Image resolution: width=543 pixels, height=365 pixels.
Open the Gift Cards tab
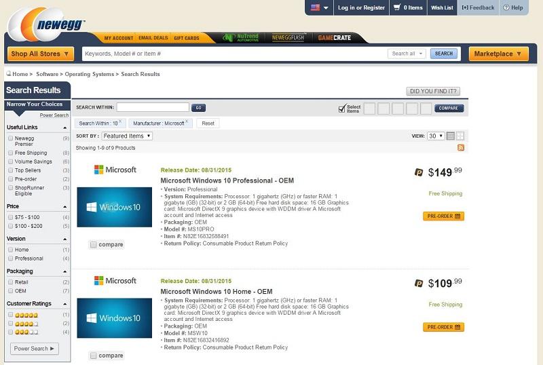(x=186, y=38)
